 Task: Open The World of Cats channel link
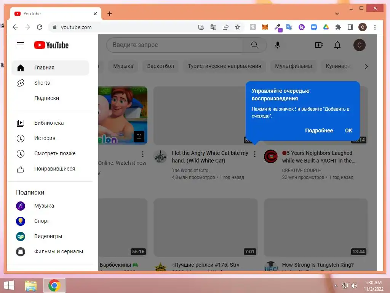point(190,171)
